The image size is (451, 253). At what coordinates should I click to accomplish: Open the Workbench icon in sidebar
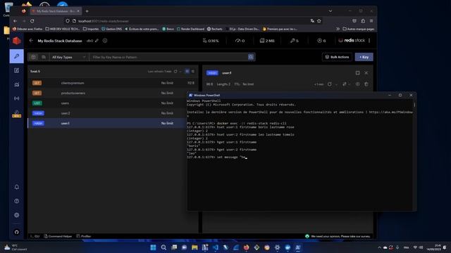[17, 70]
